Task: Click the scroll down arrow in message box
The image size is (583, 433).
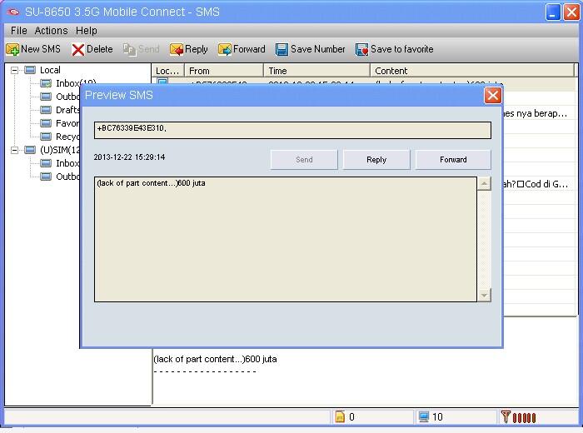Action: tap(484, 295)
